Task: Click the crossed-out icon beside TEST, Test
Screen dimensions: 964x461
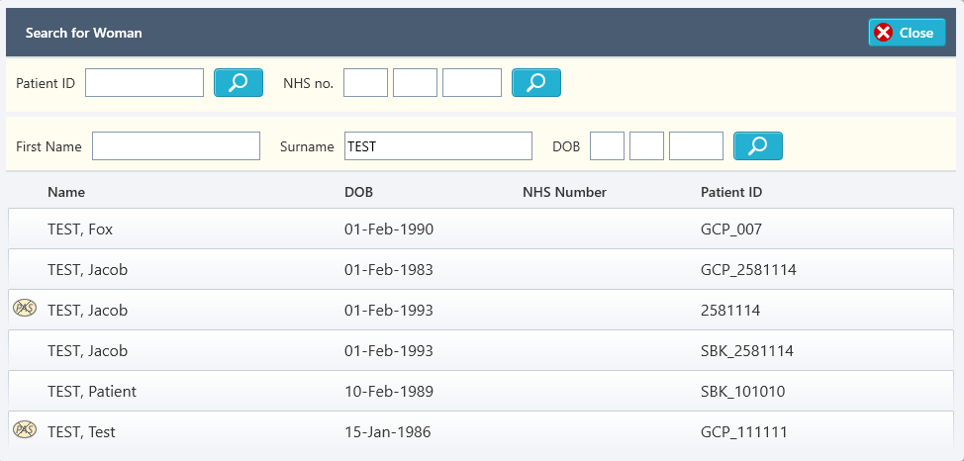Action: click(x=24, y=430)
